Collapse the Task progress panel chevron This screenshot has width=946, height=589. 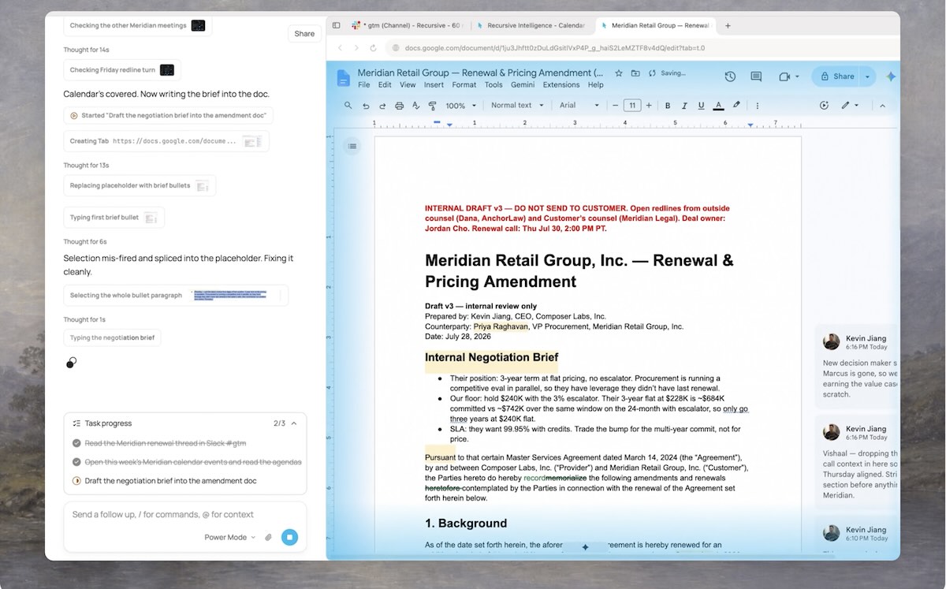click(x=294, y=423)
